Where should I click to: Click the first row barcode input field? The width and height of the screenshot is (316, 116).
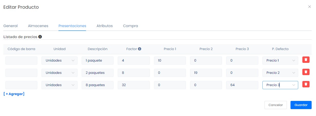point(21,61)
